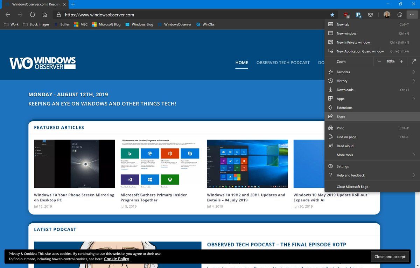
Task: Open the Cookie Policy link
Action: click(117, 259)
